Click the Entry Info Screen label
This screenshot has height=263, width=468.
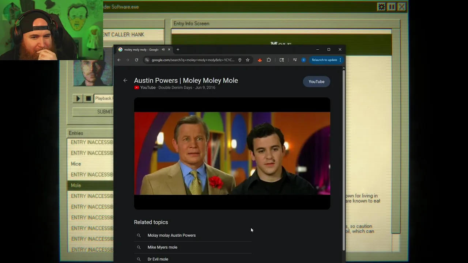[x=191, y=23]
